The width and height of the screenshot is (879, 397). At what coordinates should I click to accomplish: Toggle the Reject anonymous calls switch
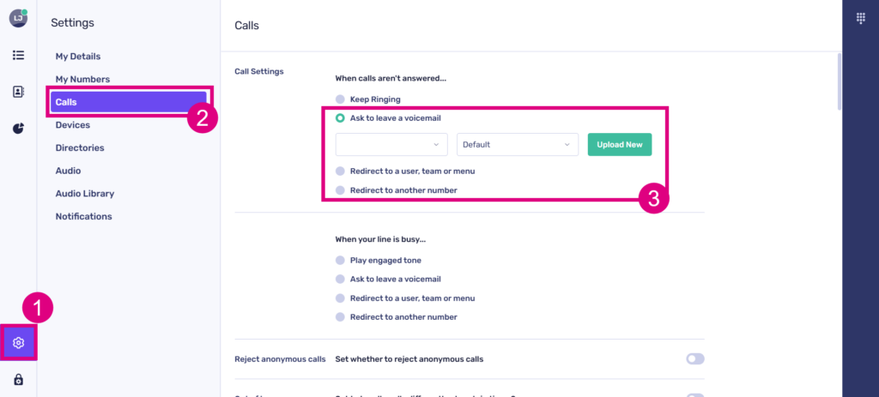point(694,359)
